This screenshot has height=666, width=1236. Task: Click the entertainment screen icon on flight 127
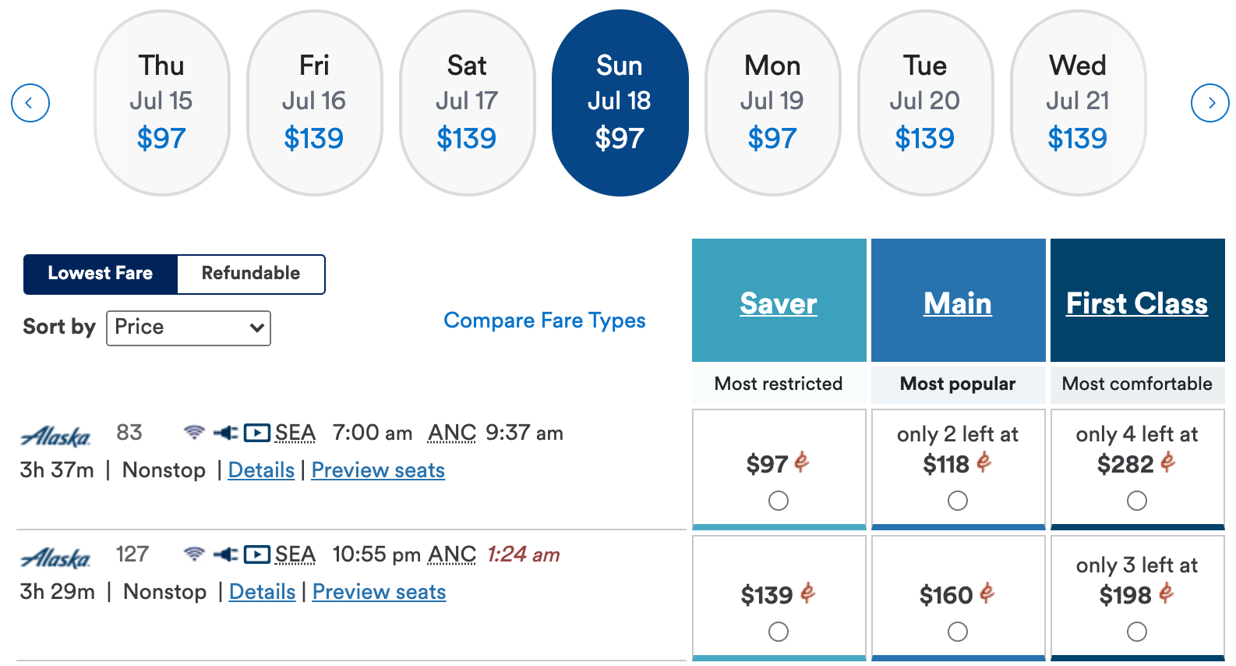pos(256,554)
